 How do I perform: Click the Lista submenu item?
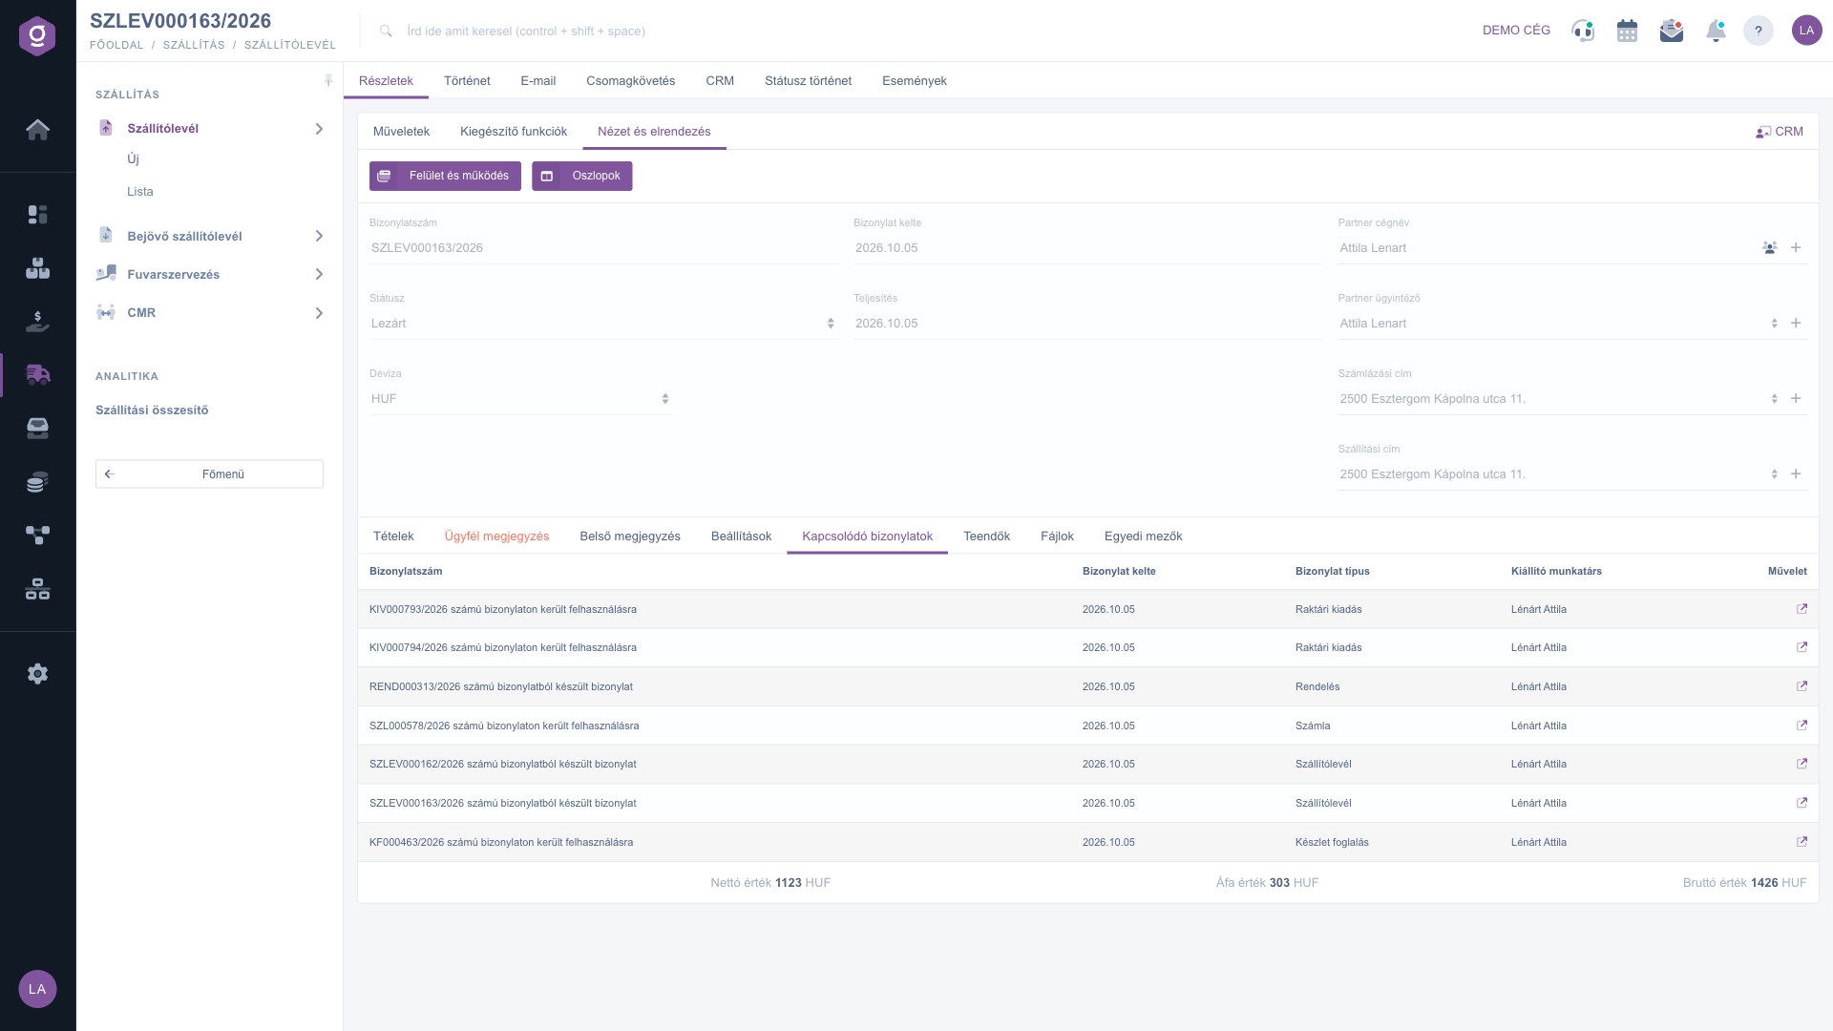click(x=139, y=192)
